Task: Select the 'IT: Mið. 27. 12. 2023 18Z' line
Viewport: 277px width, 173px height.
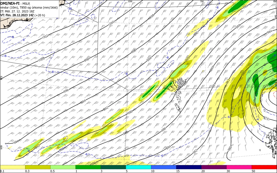Action: tap(17, 11)
